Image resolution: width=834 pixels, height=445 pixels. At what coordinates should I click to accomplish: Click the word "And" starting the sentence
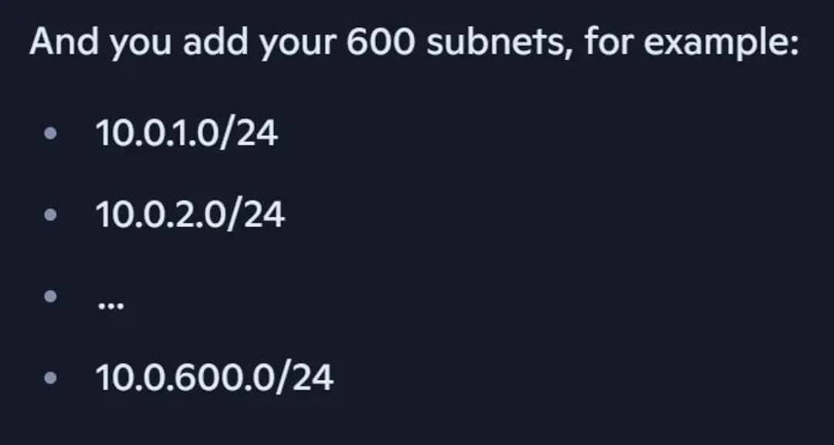coord(64,42)
